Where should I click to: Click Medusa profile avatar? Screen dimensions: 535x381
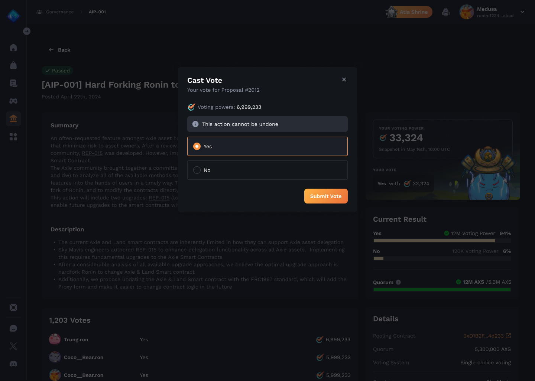point(467,12)
